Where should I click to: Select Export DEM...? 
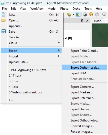coord(85,73)
